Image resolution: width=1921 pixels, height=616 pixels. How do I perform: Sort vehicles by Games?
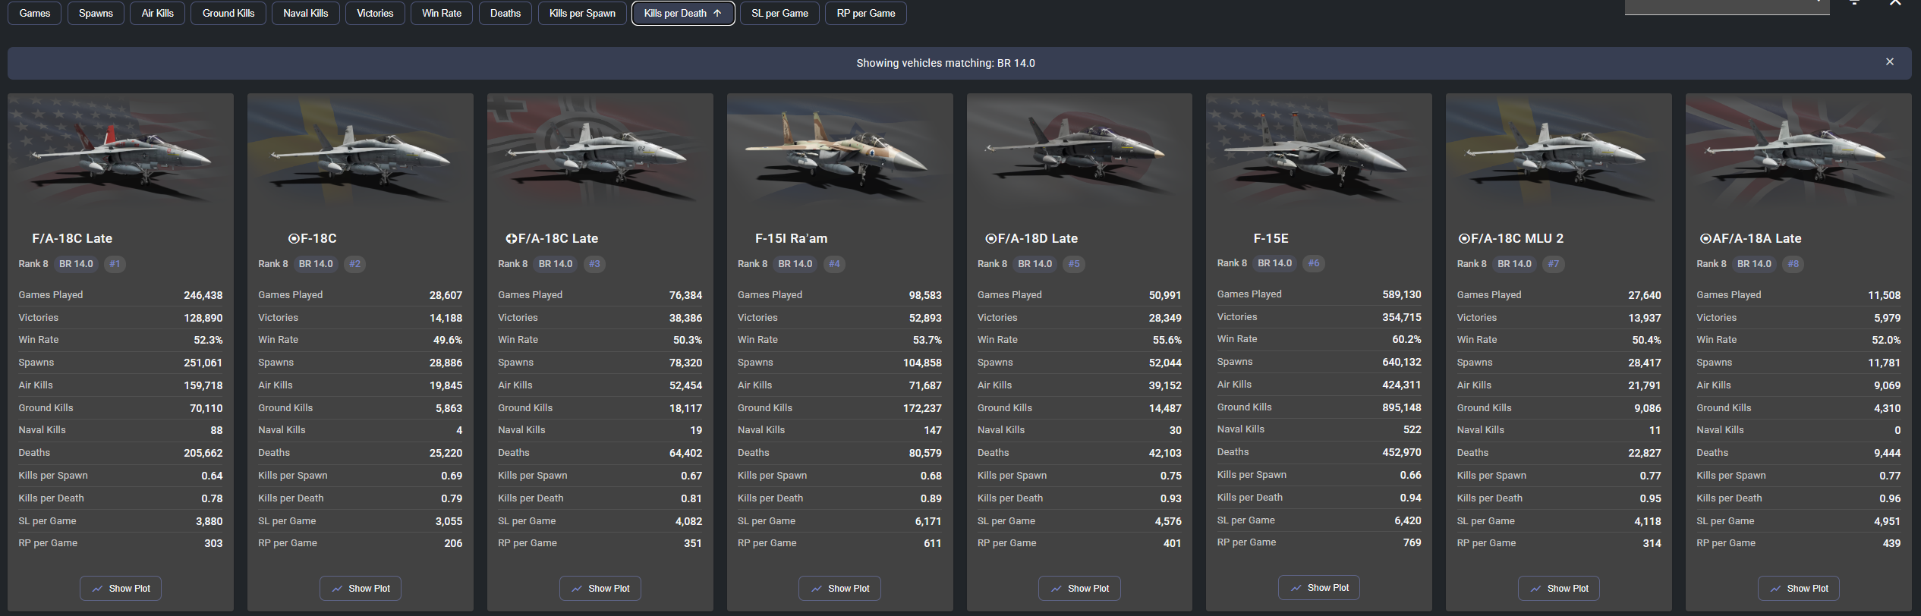pos(35,14)
